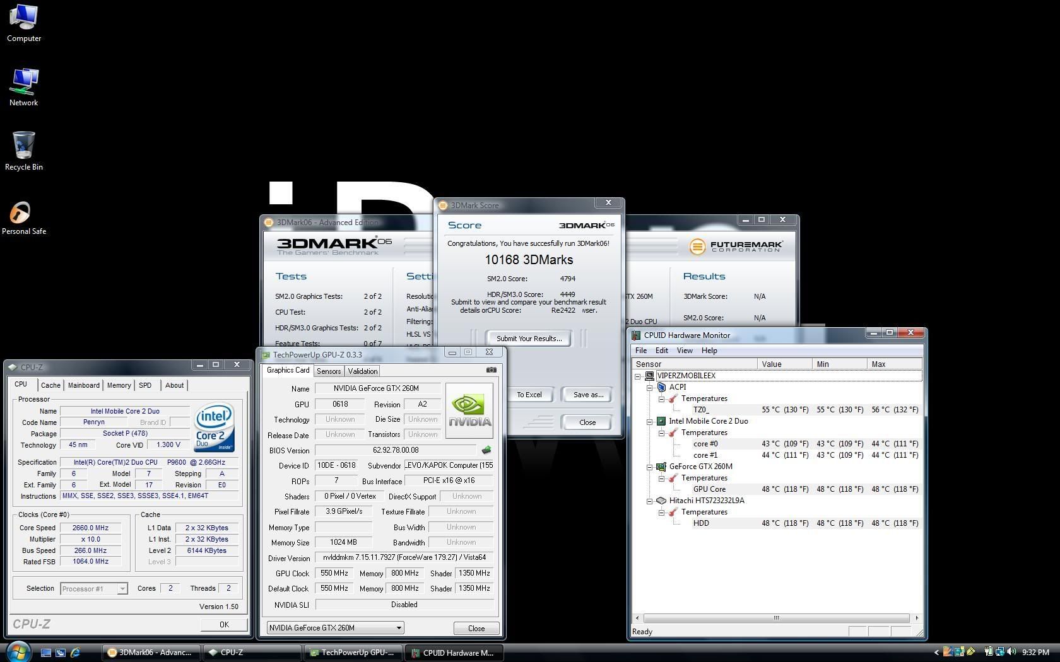Collapse Temperatures under ACPI
Image resolution: width=1060 pixels, height=662 pixels.
pyautogui.click(x=661, y=399)
